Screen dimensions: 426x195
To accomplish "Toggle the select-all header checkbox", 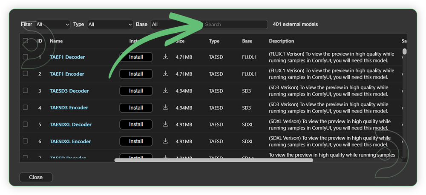I will click(x=25, y=41).
